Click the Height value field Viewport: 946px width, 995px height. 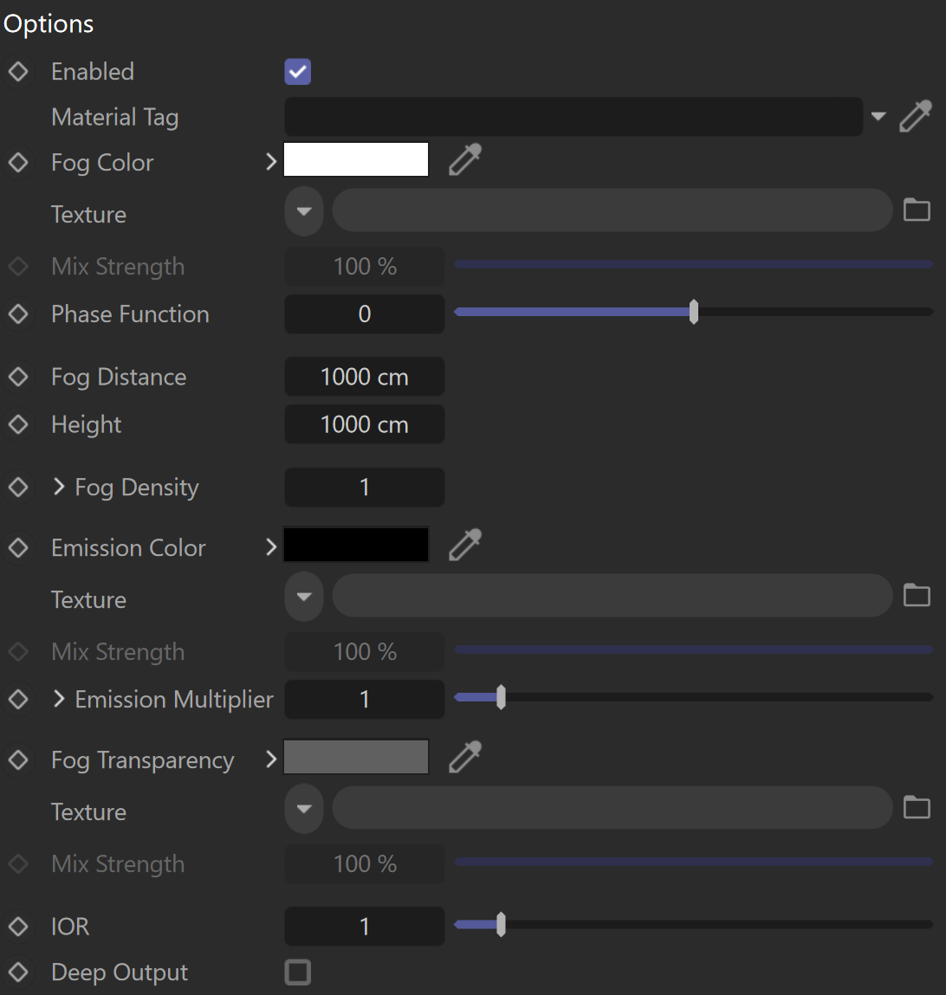(x=365, y=423)
